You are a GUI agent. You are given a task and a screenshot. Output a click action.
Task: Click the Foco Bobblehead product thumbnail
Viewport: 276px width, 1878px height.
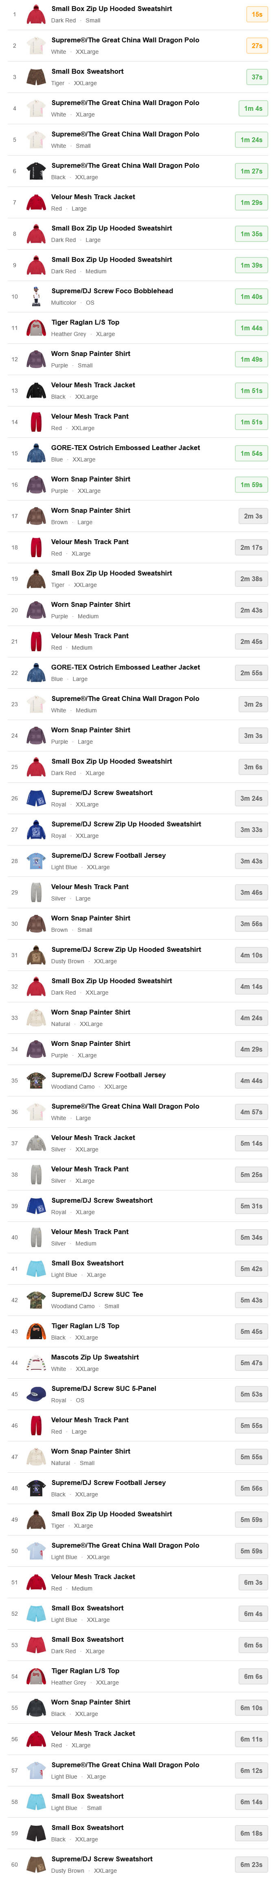36,296
